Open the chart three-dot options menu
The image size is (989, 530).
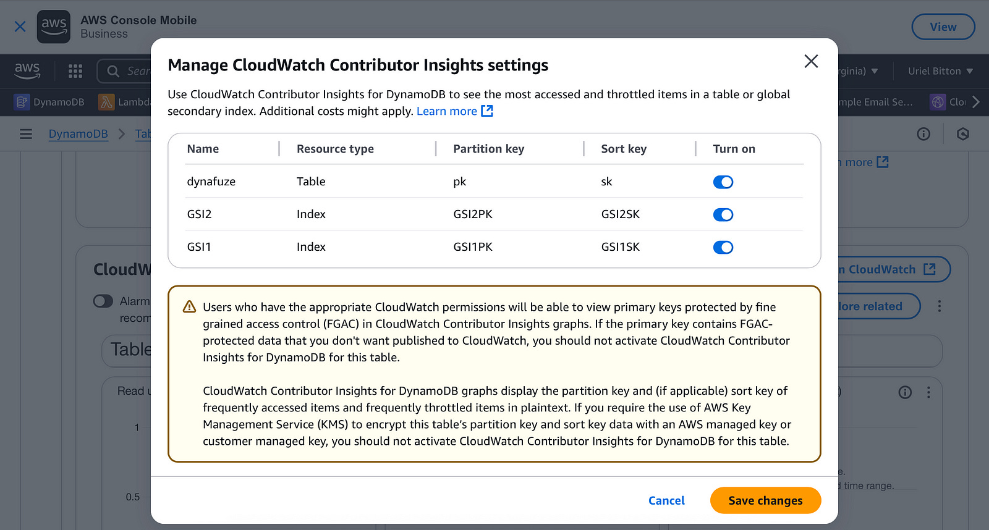[928, 392]
